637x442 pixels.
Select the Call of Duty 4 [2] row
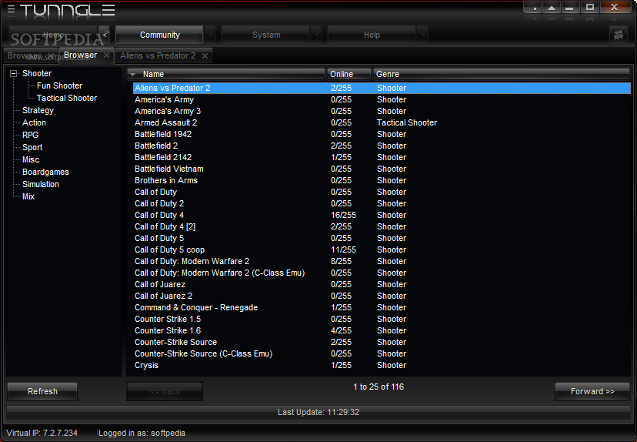point(382,226)
